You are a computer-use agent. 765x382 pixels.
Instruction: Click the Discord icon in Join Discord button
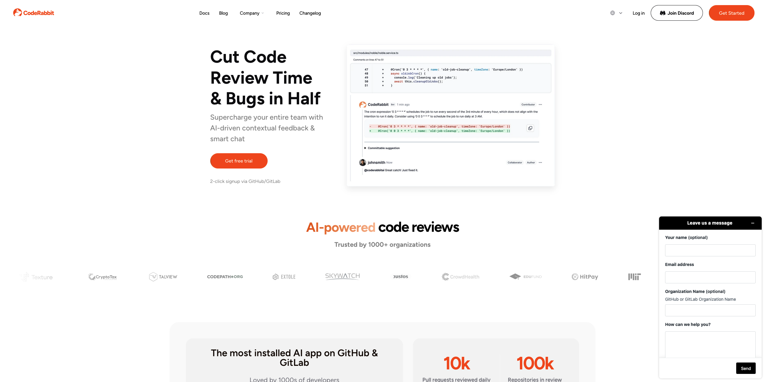click(x=662, y=13)
